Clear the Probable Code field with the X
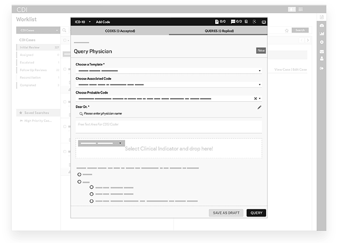This screenshot has width=338, height=243. [x=256, y=98]
